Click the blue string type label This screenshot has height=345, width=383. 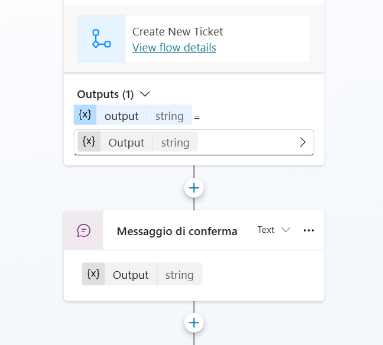169,116
